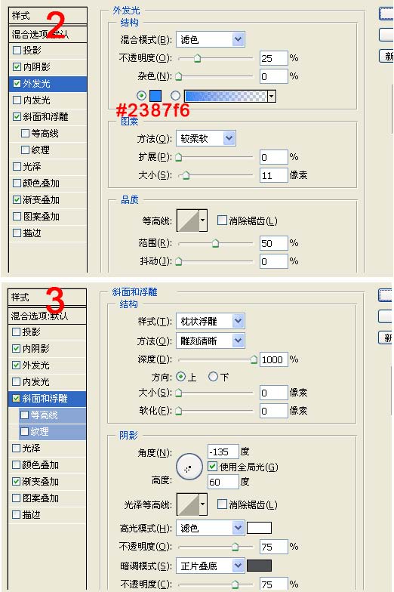Select 外发光 row in the 斜面和浮雕 dialog list
Screen dimensions: 394x592
coord(47,365)
